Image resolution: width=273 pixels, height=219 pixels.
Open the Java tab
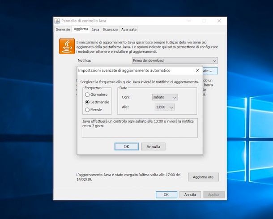(x=95, y=30)
